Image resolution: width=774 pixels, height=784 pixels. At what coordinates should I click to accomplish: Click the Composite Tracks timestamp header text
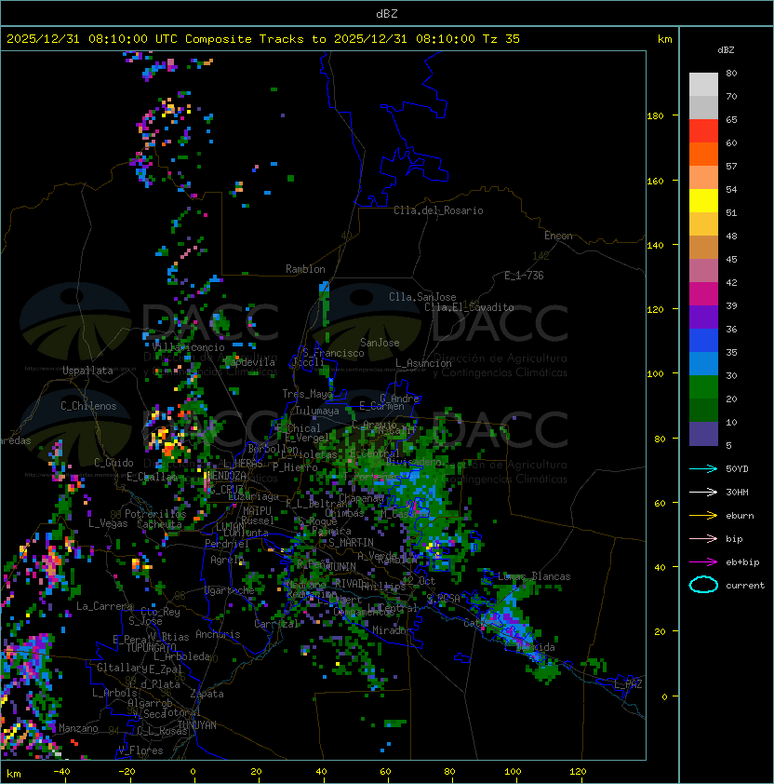(x=263, y=39)
